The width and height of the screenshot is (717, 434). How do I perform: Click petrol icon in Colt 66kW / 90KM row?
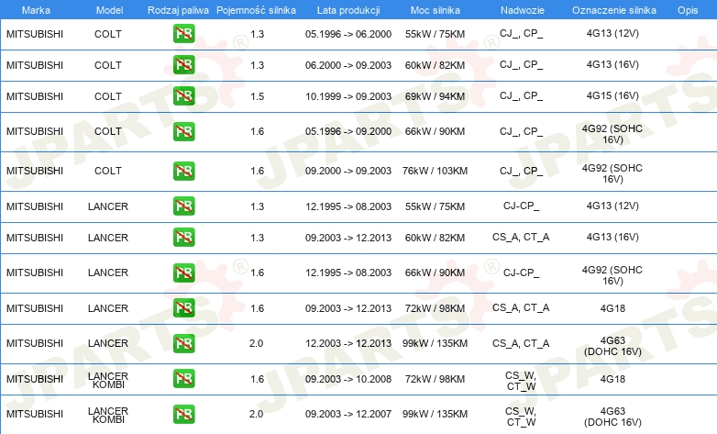pos(183,131)
